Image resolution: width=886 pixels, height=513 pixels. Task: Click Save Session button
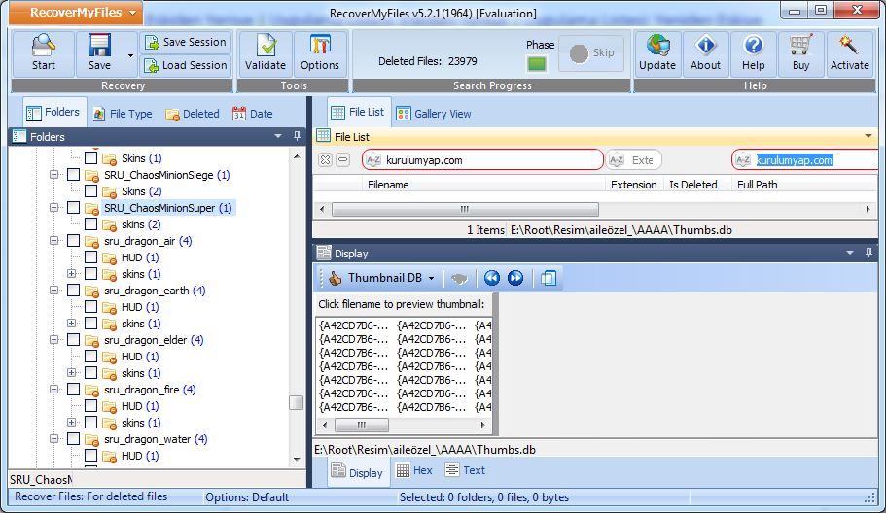(186, 43)
